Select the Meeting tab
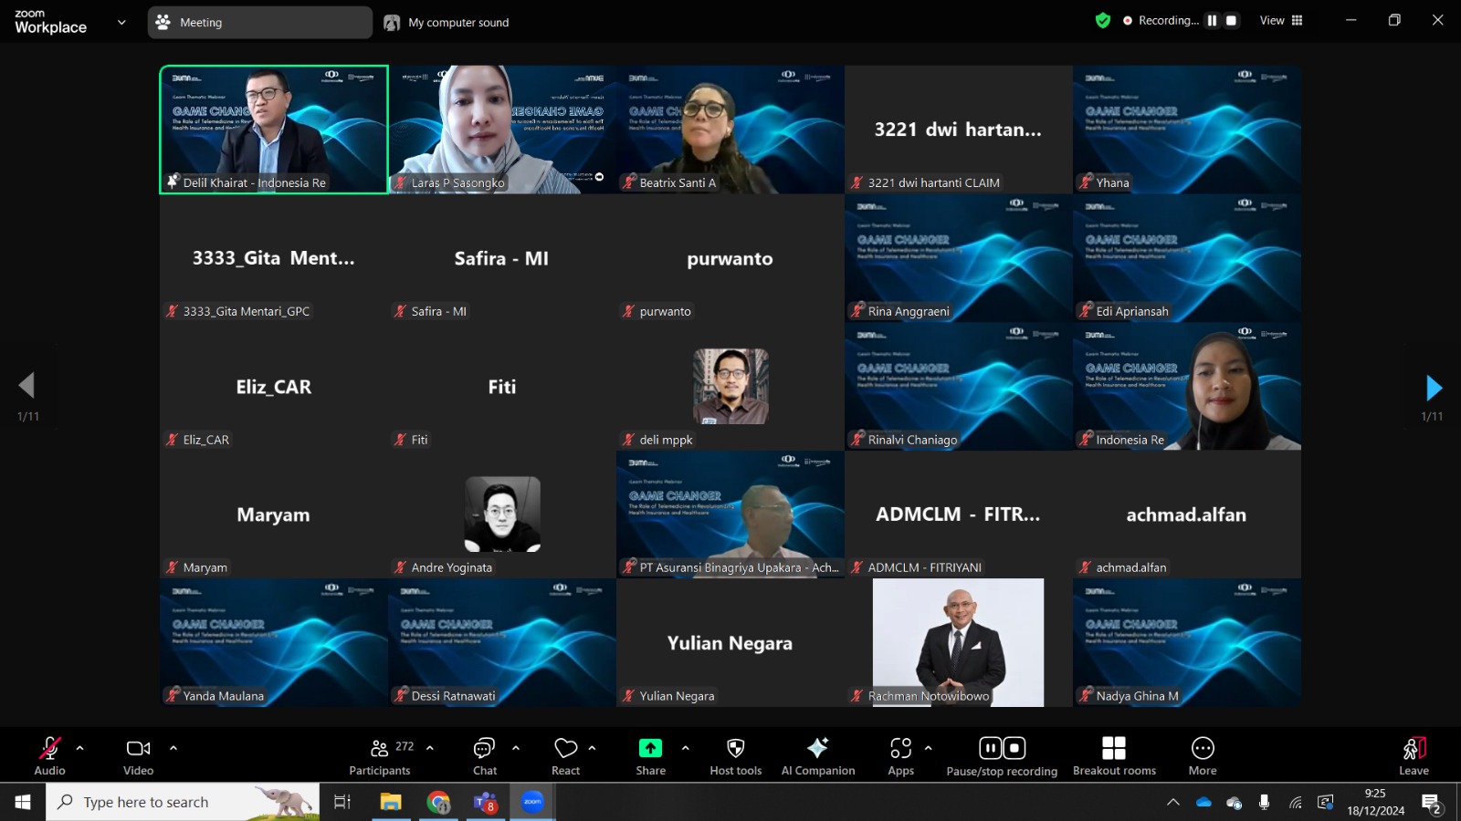 pyautogui.click(x=260, y=22)
